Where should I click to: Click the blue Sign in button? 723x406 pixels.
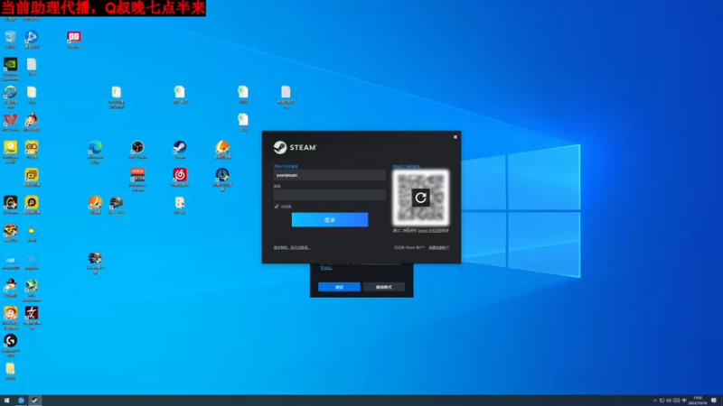[x=330, y=219]
